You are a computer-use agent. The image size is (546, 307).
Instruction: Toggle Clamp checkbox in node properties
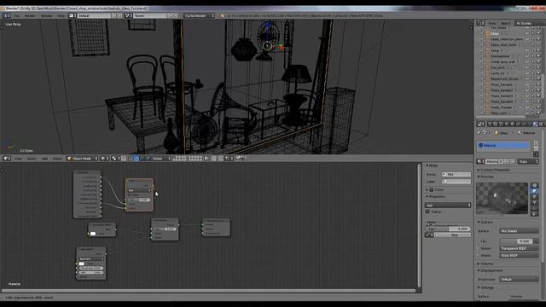(x=427, y=211)
